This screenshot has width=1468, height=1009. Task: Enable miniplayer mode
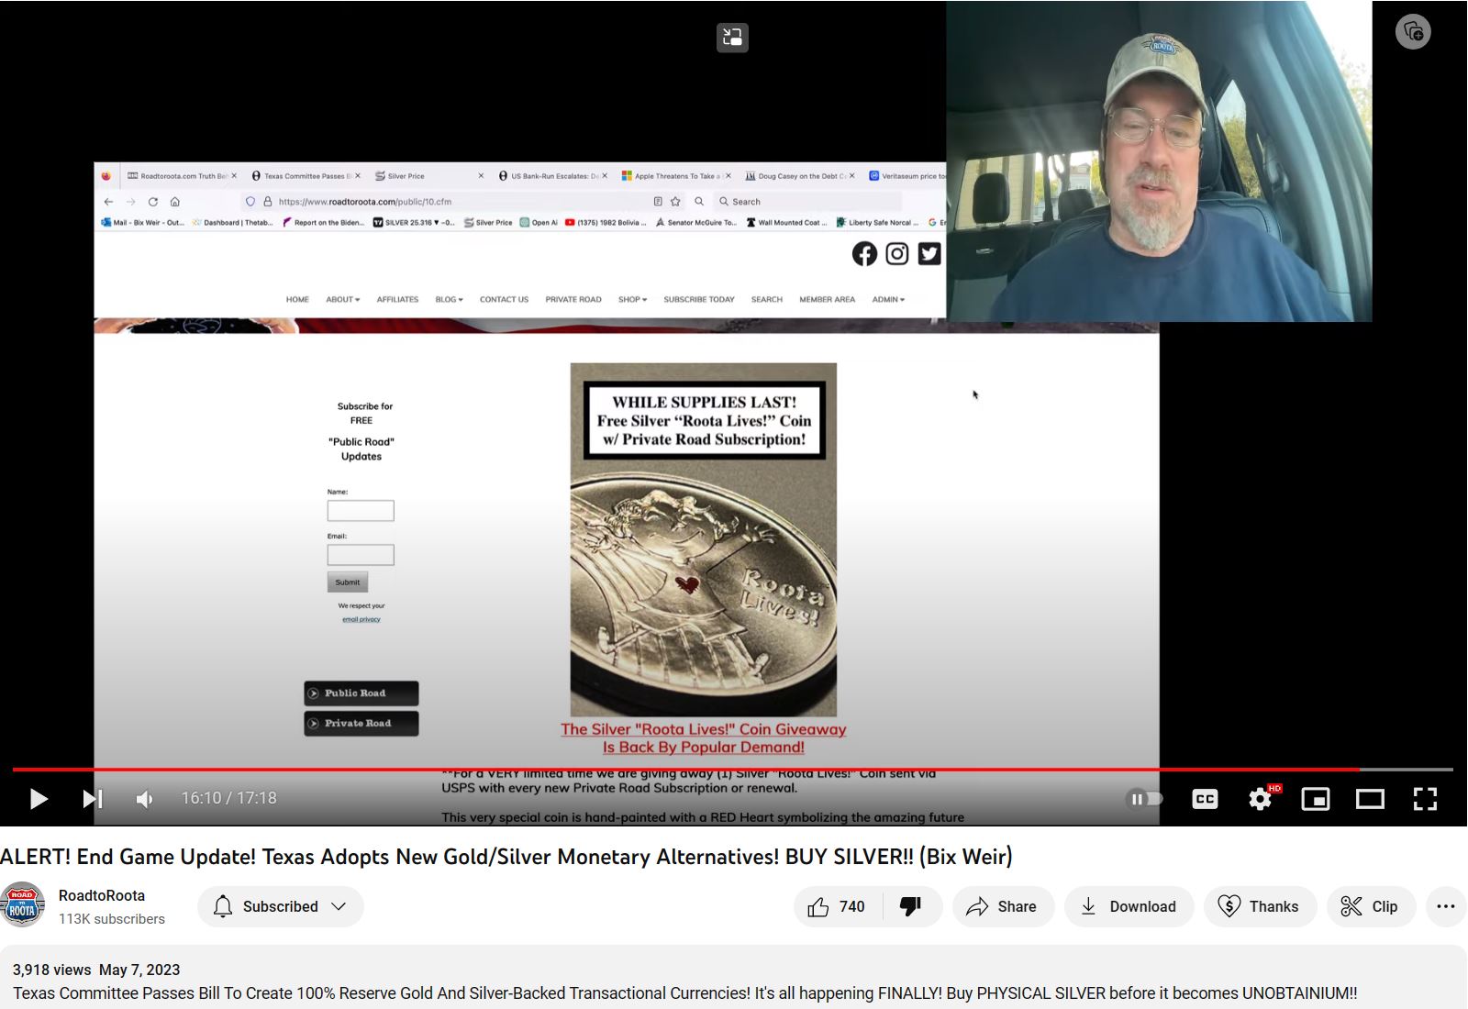[1316, 799]
